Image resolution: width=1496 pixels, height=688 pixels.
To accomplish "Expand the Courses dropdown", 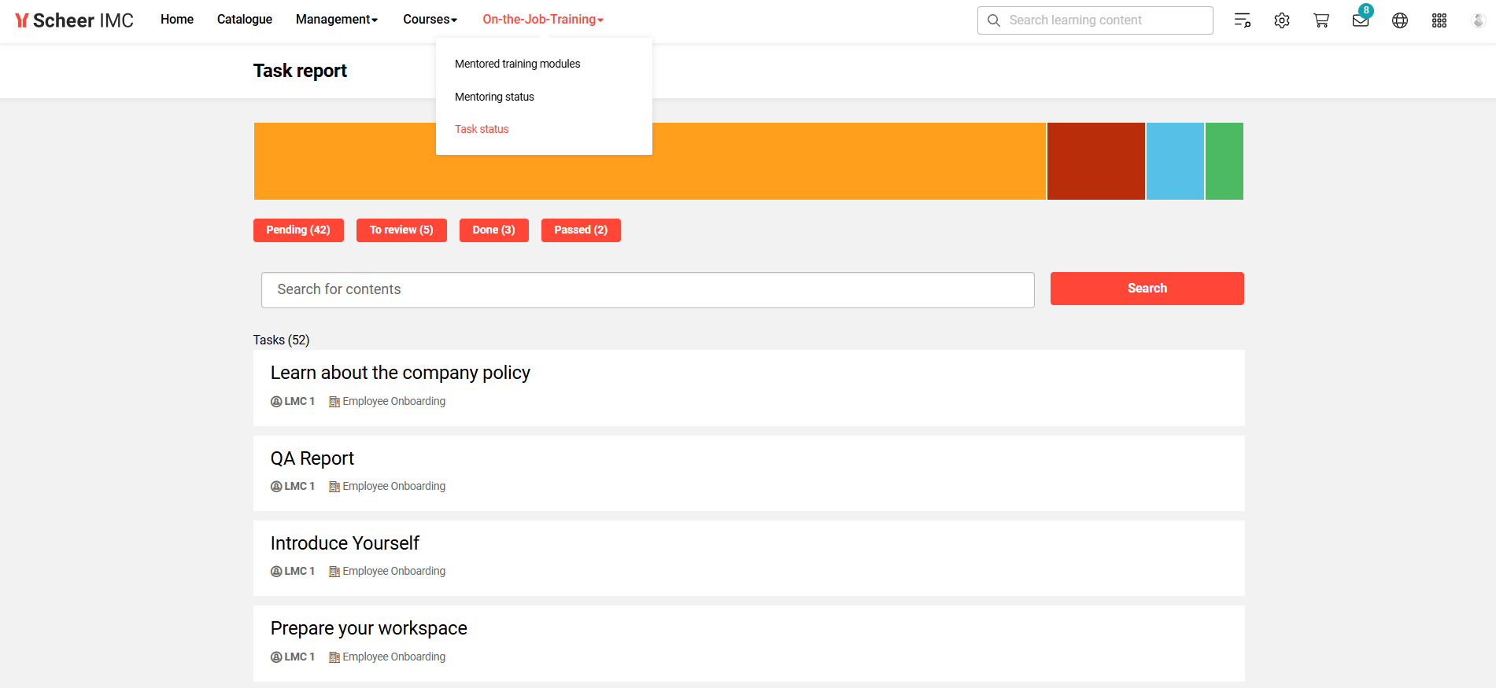I will 430,20.
